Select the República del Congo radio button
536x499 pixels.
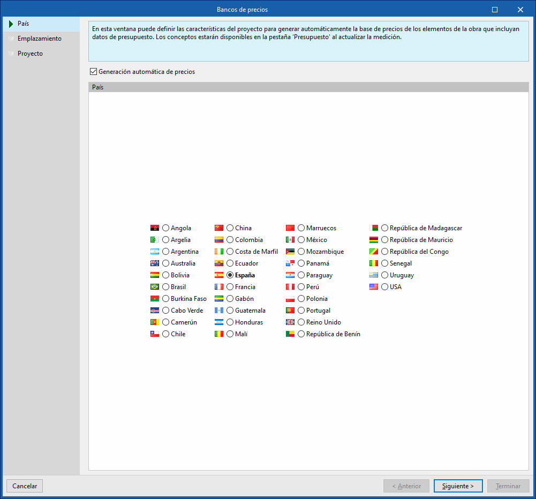385,252
